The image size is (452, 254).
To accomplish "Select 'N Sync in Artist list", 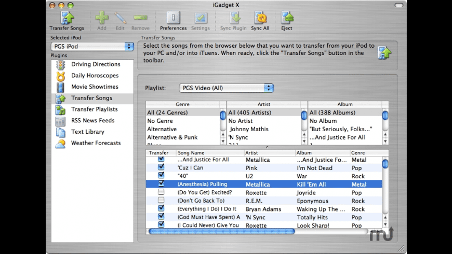I will [264, 137].
